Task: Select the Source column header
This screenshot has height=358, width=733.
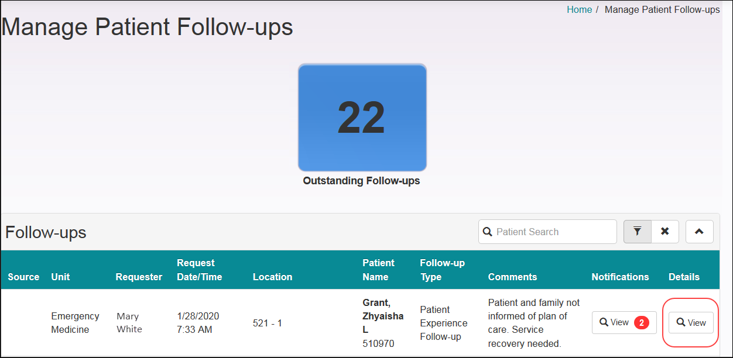Action: 23,277
